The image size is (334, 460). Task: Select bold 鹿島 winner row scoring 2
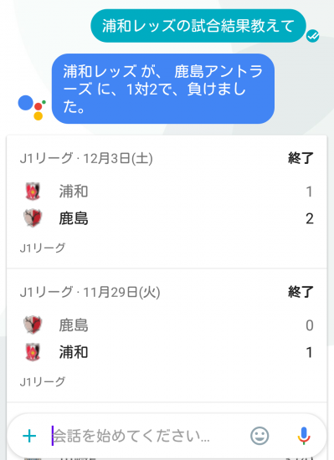pyautogui.click(x=167, y=218)
